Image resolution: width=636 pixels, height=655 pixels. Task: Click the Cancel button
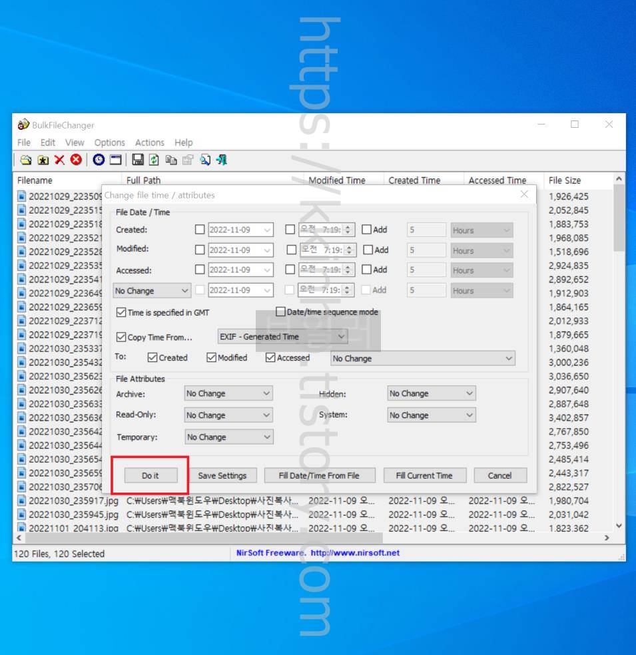(499, 475)
